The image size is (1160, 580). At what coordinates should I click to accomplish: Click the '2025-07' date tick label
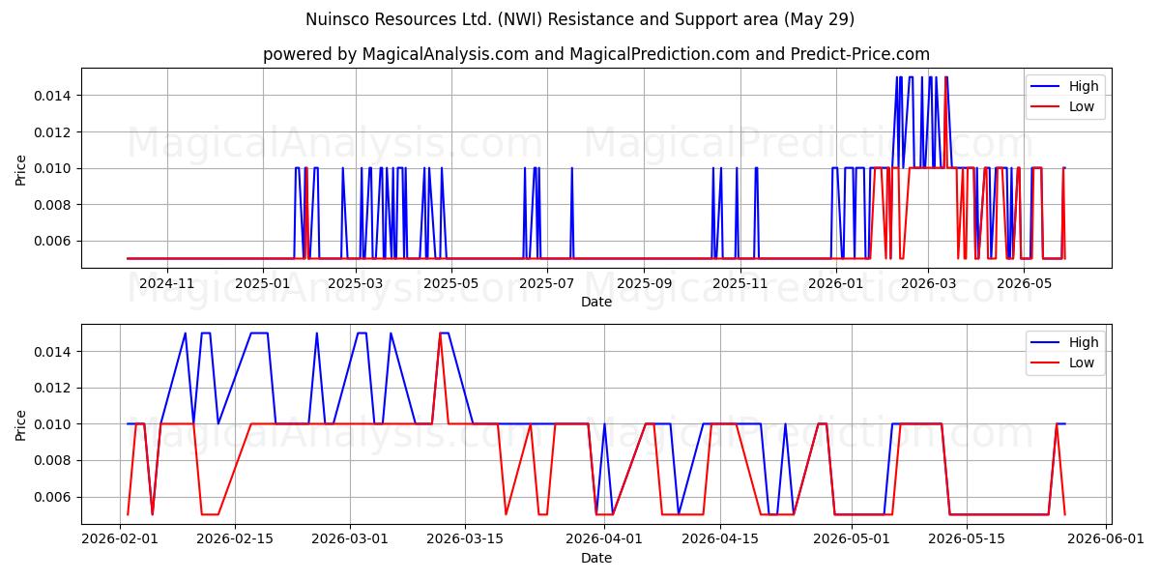pos(547,283)
